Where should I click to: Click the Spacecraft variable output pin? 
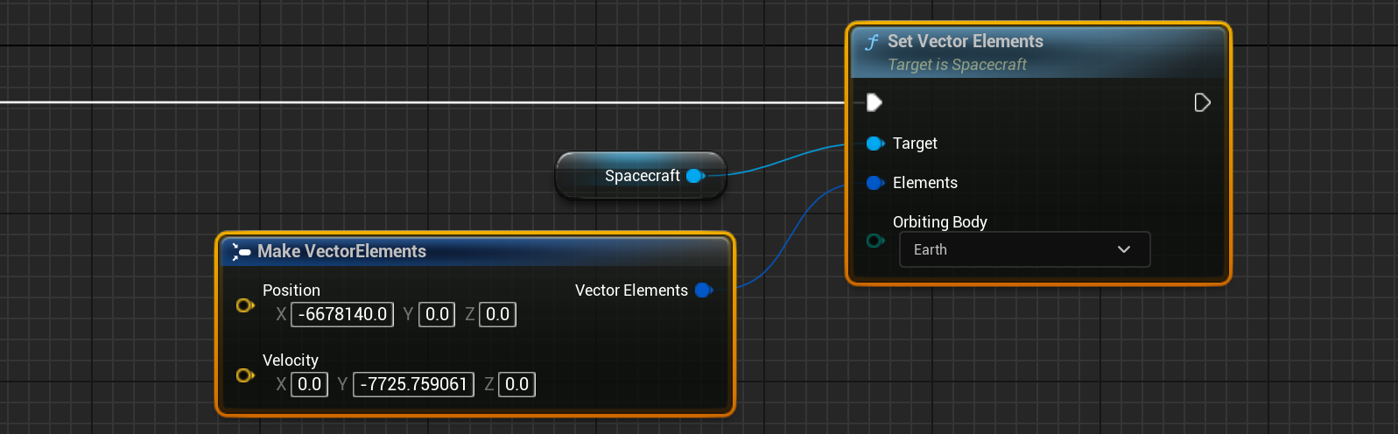(695, 176)
